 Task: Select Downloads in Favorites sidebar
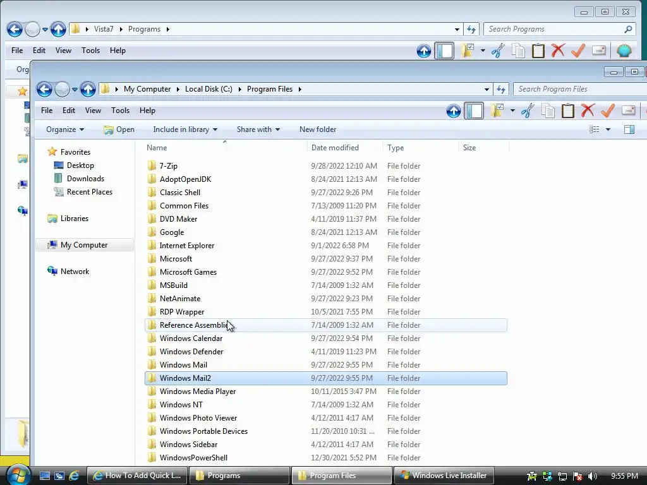click(85, 179)
